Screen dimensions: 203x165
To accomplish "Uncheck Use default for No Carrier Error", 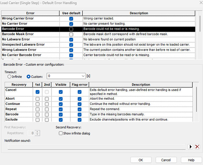I will pos(71,24).
